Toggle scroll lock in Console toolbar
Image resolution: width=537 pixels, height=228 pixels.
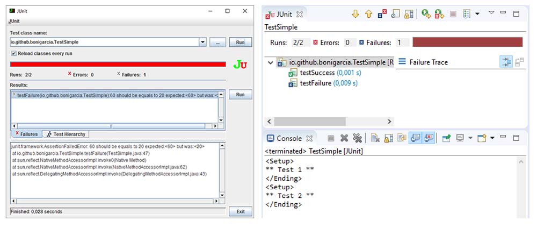click(388, 138)
